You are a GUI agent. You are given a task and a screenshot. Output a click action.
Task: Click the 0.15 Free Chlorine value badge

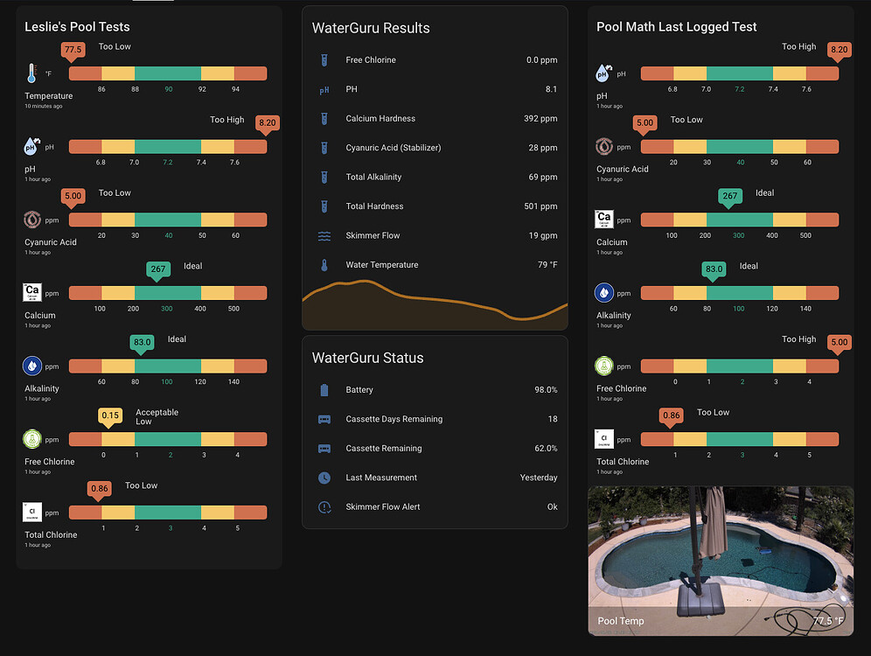pos(110,415)
